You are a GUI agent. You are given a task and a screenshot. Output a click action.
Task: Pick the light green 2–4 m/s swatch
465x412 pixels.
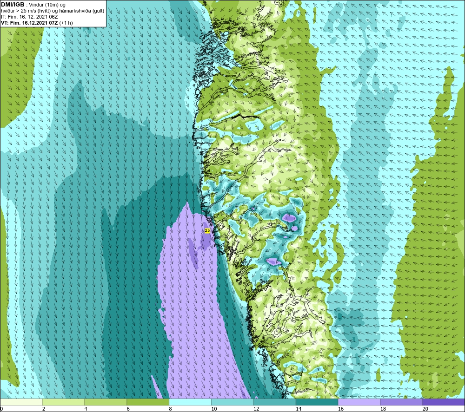tap(63, 402)
